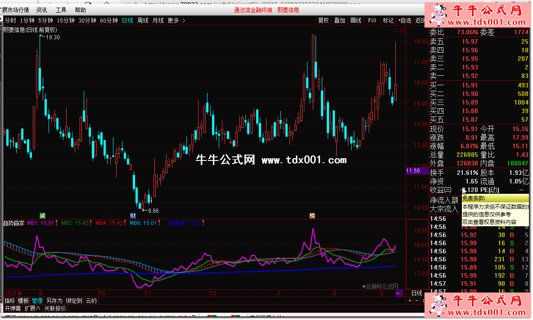Click the red diamond icon above the price axis

pos(396,30)
